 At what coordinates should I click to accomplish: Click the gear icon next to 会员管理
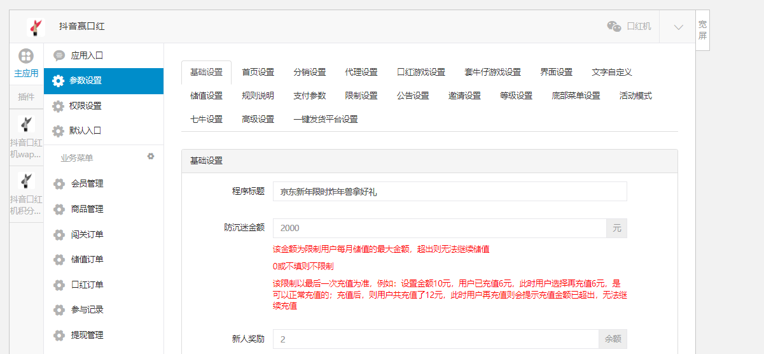tap(59, 184)
